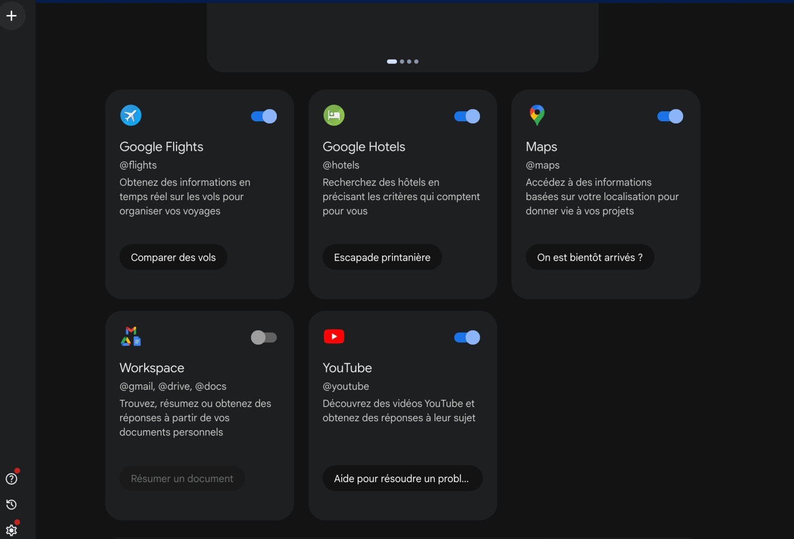Disable the YouTube extension toggle

pyautogui.click(x=467, y=337)
